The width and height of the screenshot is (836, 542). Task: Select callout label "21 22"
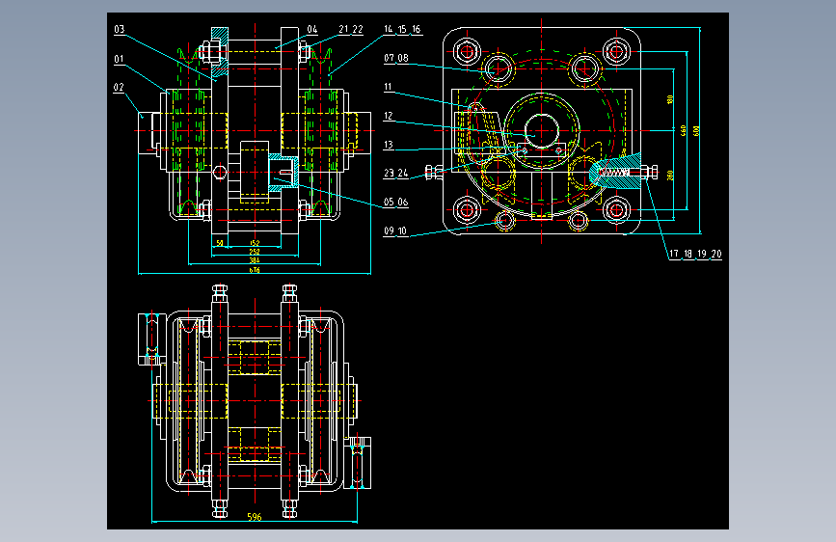351,29
